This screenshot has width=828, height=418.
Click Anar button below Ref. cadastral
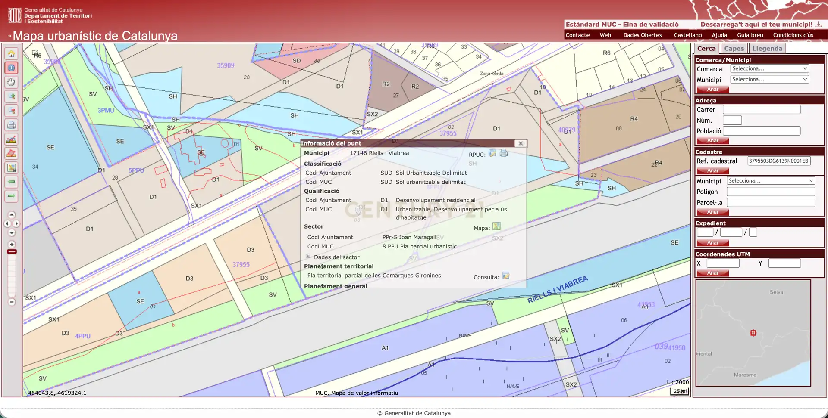[712, 171]
